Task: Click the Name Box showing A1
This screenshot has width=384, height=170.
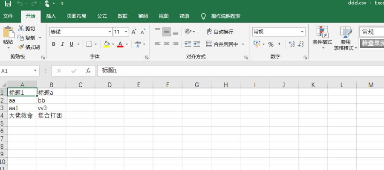Action: point(20,71)
